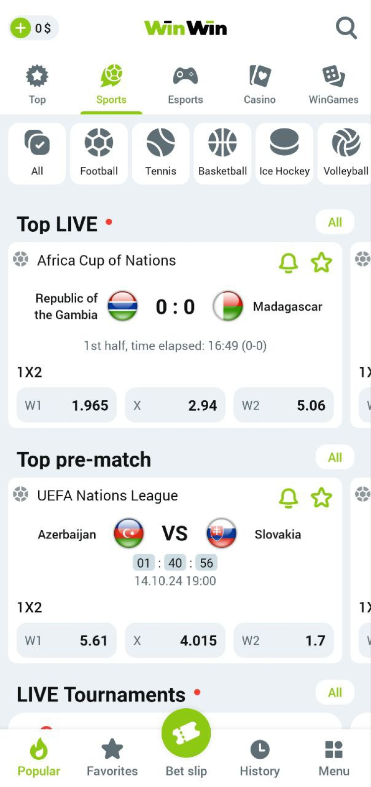This screenshot has height=787, width=371.
Task: Favorite the Africa Cup of Nations match
Action: [x=321, y=262]
